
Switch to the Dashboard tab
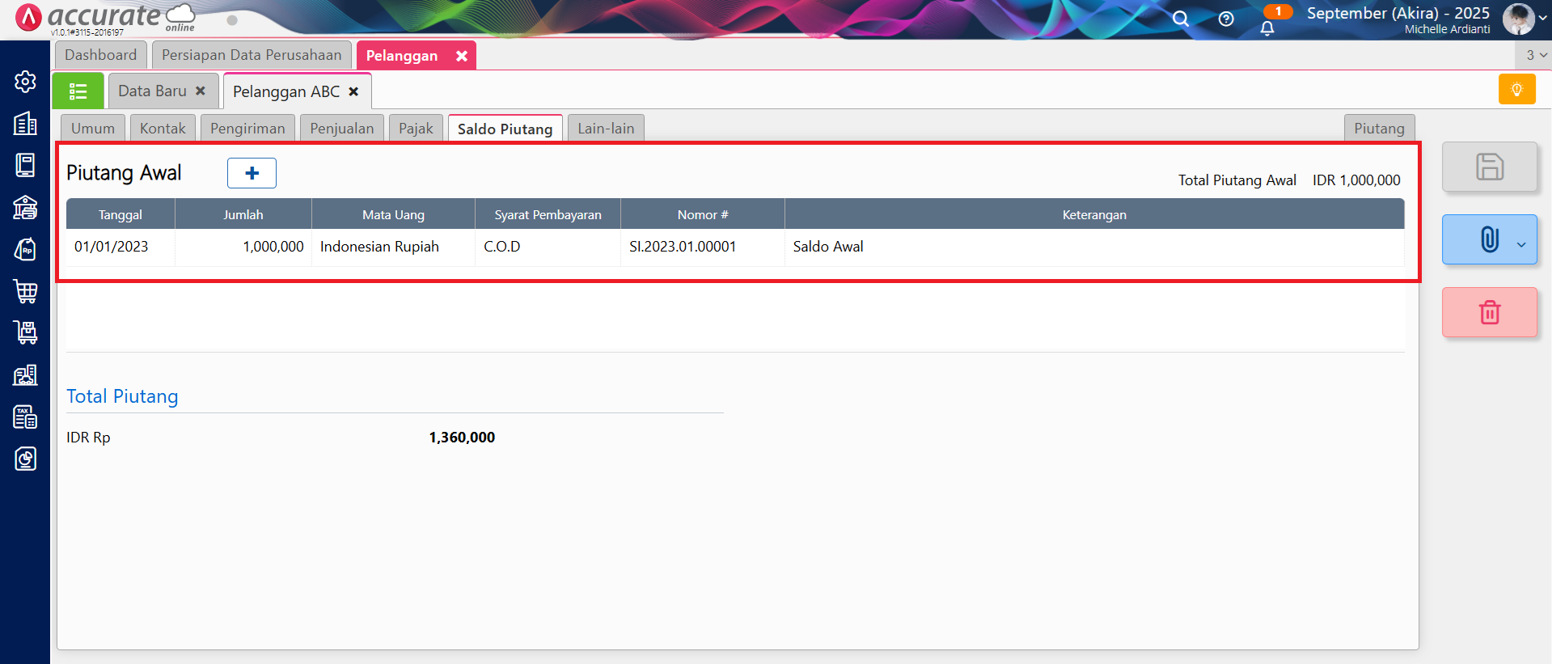pyautogui.click(x=101, y=55)
